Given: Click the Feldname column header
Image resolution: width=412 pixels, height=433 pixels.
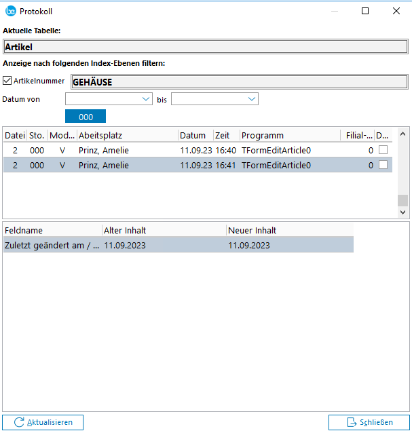Looking at the screenshot, I should (x=51, y=230).
